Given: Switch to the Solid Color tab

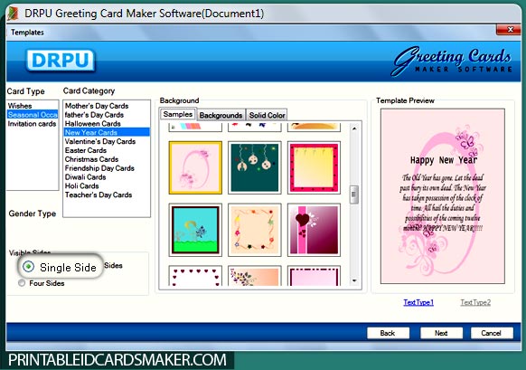Looking at the screenshot, I should click(x=267, y=115).
